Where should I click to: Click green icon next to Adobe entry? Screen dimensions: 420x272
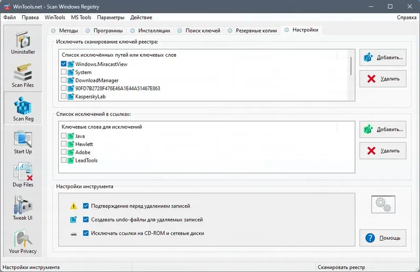[x=71, y=152]
